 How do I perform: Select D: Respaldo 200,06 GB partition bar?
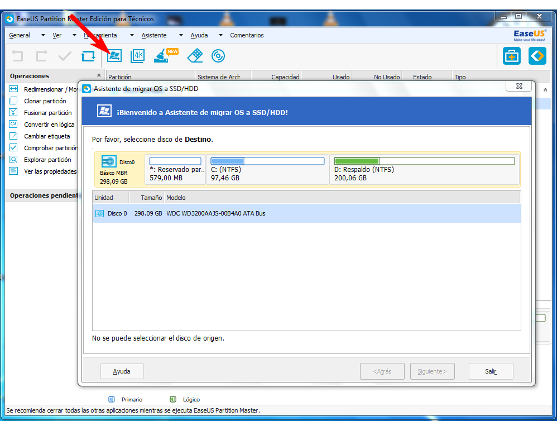[x=425, y=169]
